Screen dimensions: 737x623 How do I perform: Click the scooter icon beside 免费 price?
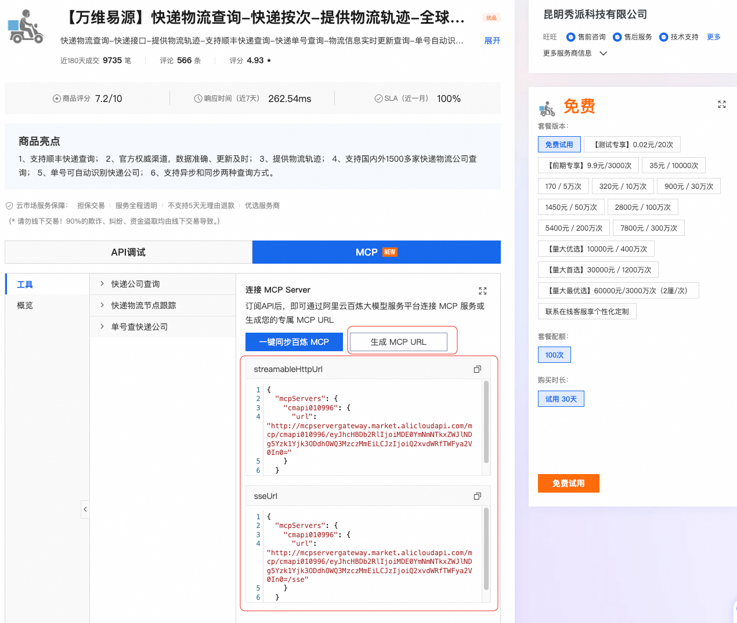pos(547,108)
